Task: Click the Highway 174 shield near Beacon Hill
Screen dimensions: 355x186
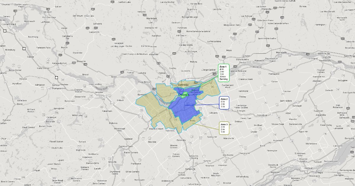Action: click(x=201, y=87)
